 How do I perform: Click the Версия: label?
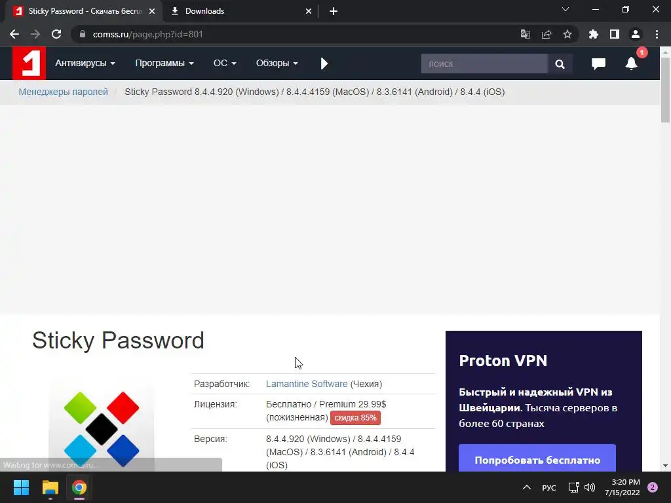(210, 439)
